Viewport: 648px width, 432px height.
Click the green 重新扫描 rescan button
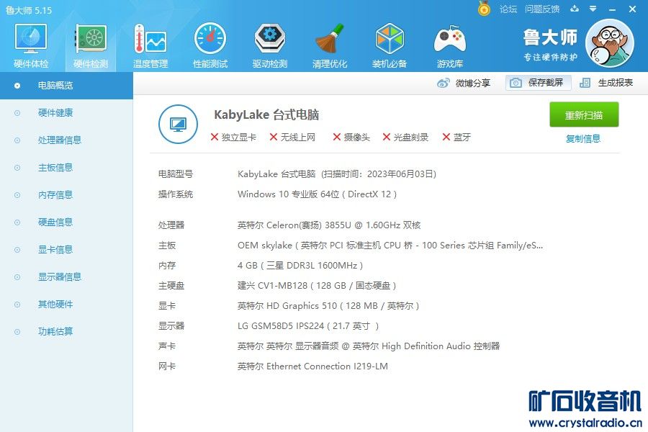point(584,114)
